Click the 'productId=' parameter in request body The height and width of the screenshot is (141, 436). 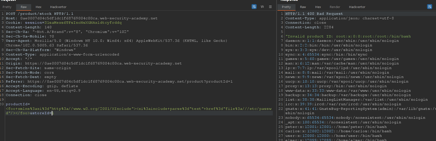pos(18,104)
